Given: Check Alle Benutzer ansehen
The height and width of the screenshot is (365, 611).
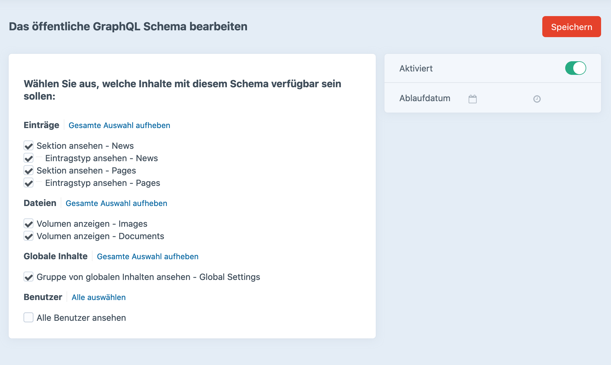Looking at the screenshot, I should [28, 317].
